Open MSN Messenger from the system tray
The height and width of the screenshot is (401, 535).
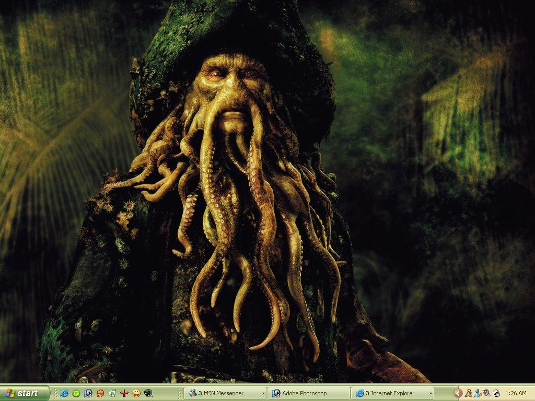pos(478,393)
